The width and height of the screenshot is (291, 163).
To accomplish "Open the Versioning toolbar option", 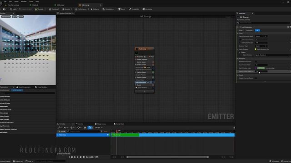I will pos(147,9).
